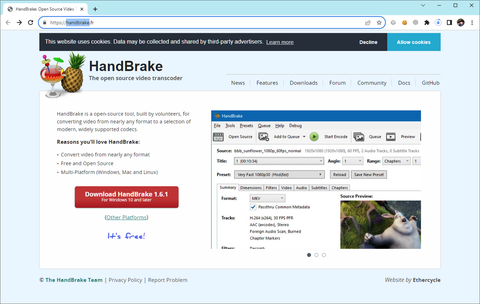Screen dimensions: 480x304
Task: Open the profile avatar menu
Action: pyautogui.click(x=460, y=23)
